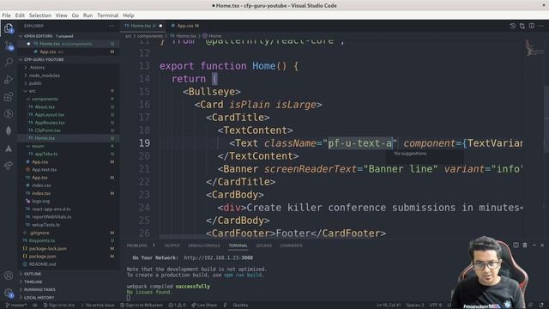The width and height of the screenshot is (549, 309).
Task: Split the terminal panel
Action: click(x=516, y=245)
